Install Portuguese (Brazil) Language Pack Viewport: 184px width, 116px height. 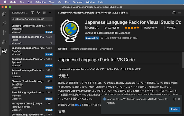(x=49, y=110)
